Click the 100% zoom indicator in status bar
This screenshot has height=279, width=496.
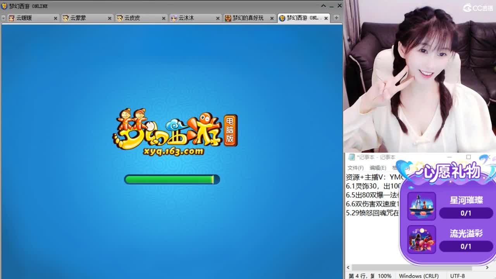pyautogui.click(x=384, y=276)
